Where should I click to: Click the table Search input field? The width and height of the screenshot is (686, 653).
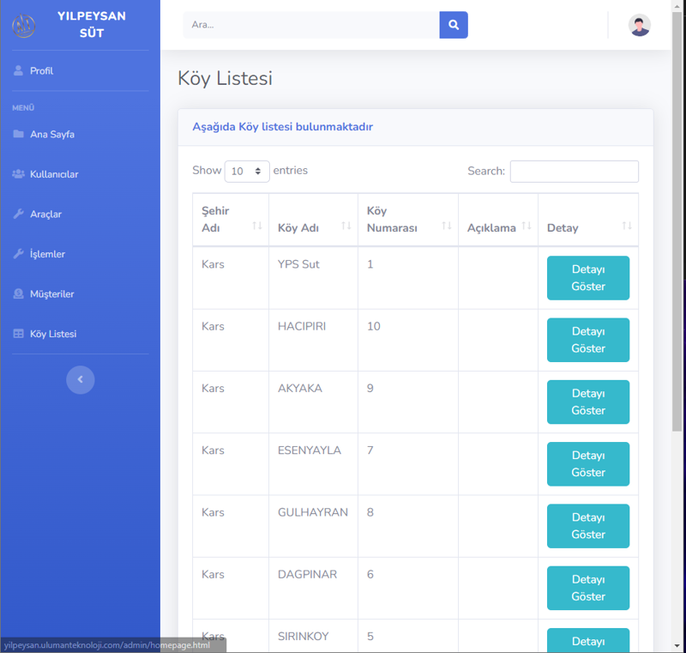pyautogui.click(x=574, y=172)
